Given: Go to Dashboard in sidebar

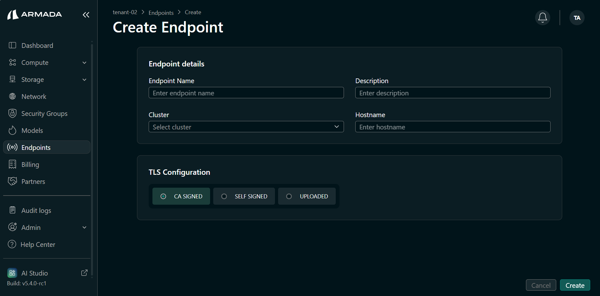Looking at the screenshot, I should [x=47, y=45].
